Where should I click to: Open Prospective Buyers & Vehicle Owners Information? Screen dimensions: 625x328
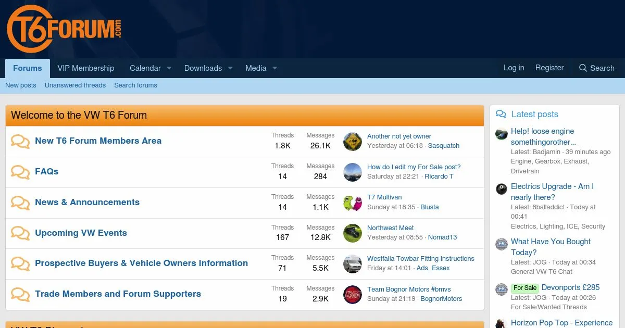click(x=141, y=263)
